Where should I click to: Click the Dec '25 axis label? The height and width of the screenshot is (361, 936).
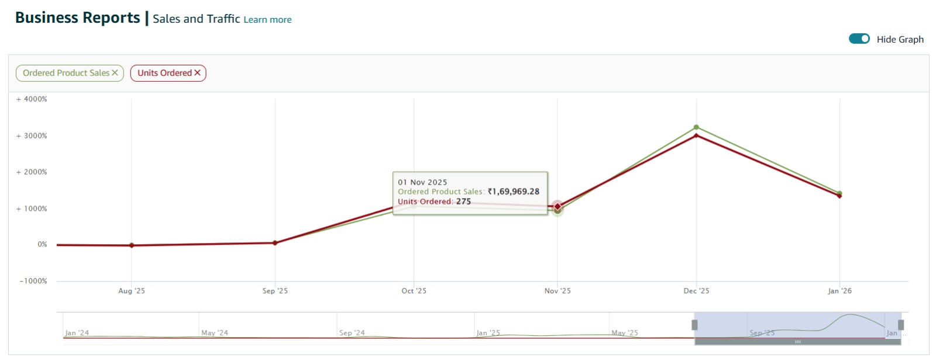tap(696, 291)
